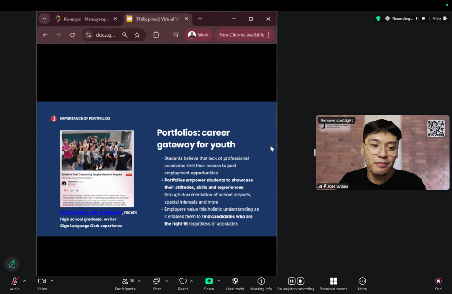
Task: Click the React heart icon
Action: tap(183, 282)
